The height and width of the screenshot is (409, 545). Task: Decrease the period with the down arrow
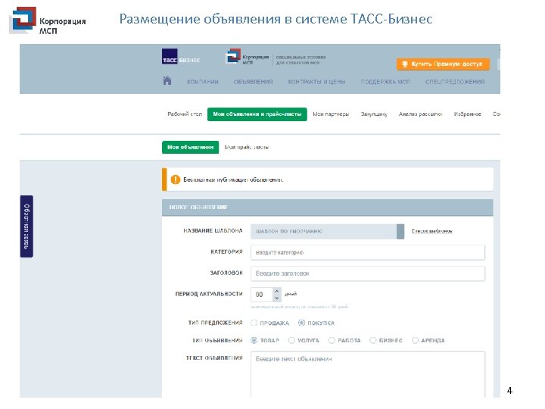pyautogui.click(x=277, y=298)
